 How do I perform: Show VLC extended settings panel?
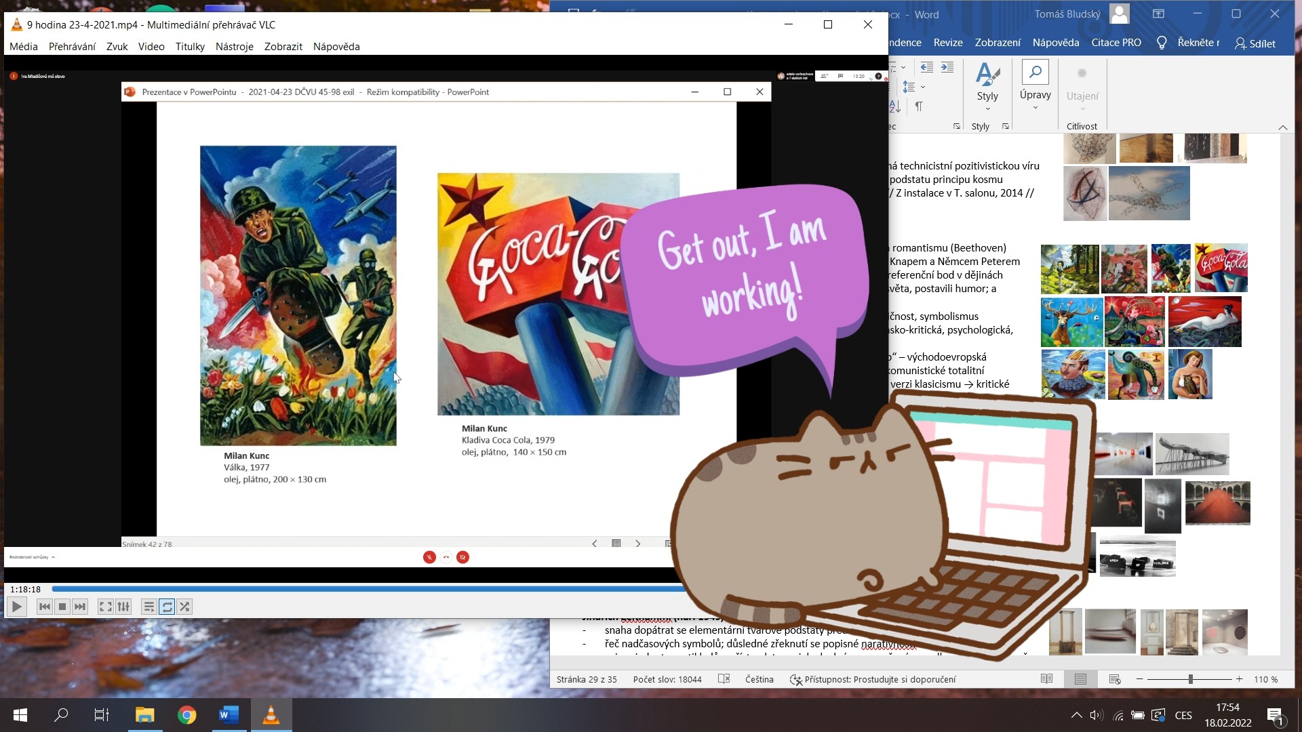pyautogui.click(x=123, y=607)
